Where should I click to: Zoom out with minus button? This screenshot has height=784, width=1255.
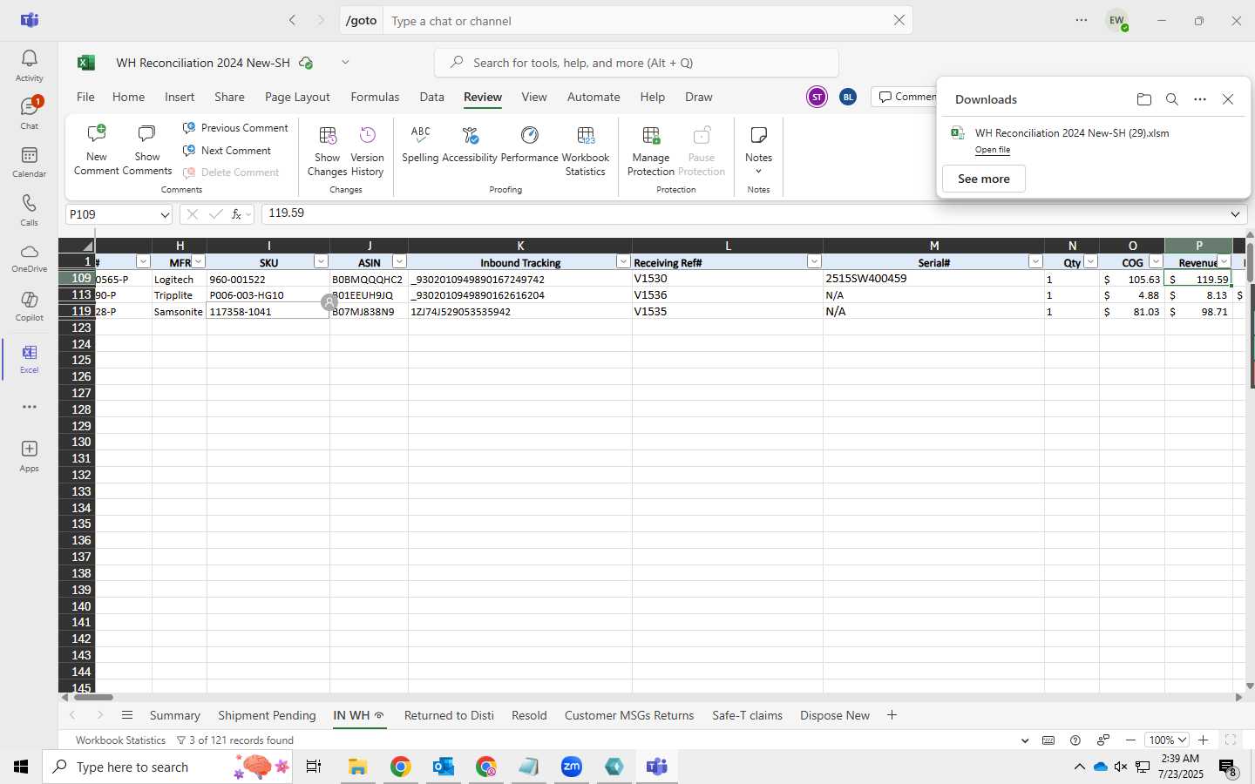point(1131,740)
